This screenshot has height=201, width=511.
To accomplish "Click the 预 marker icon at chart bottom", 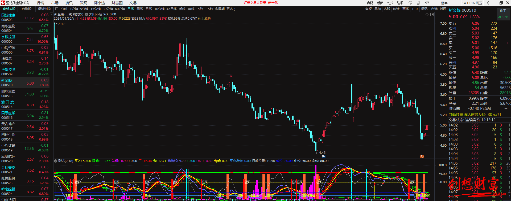I will [x=422, y=157].
